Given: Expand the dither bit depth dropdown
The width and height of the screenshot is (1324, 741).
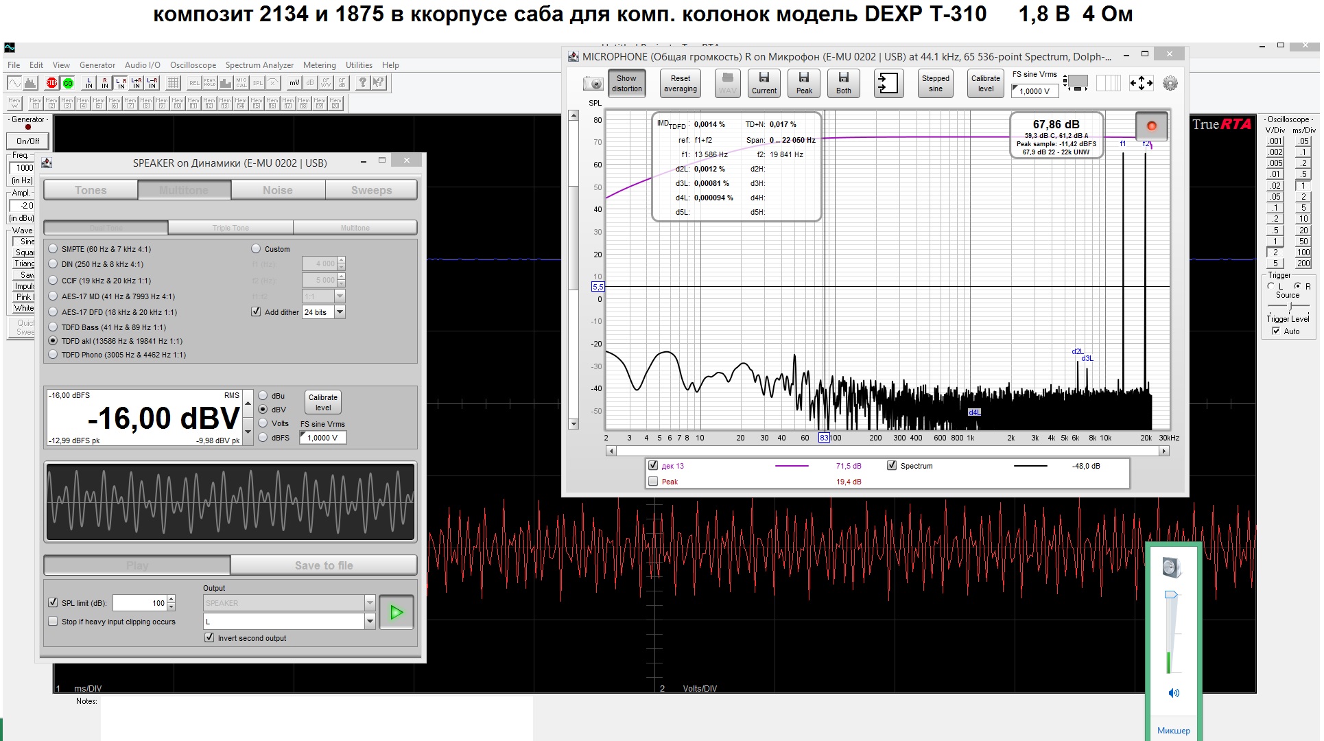Looking at the screenshot, I should [340, 312].
